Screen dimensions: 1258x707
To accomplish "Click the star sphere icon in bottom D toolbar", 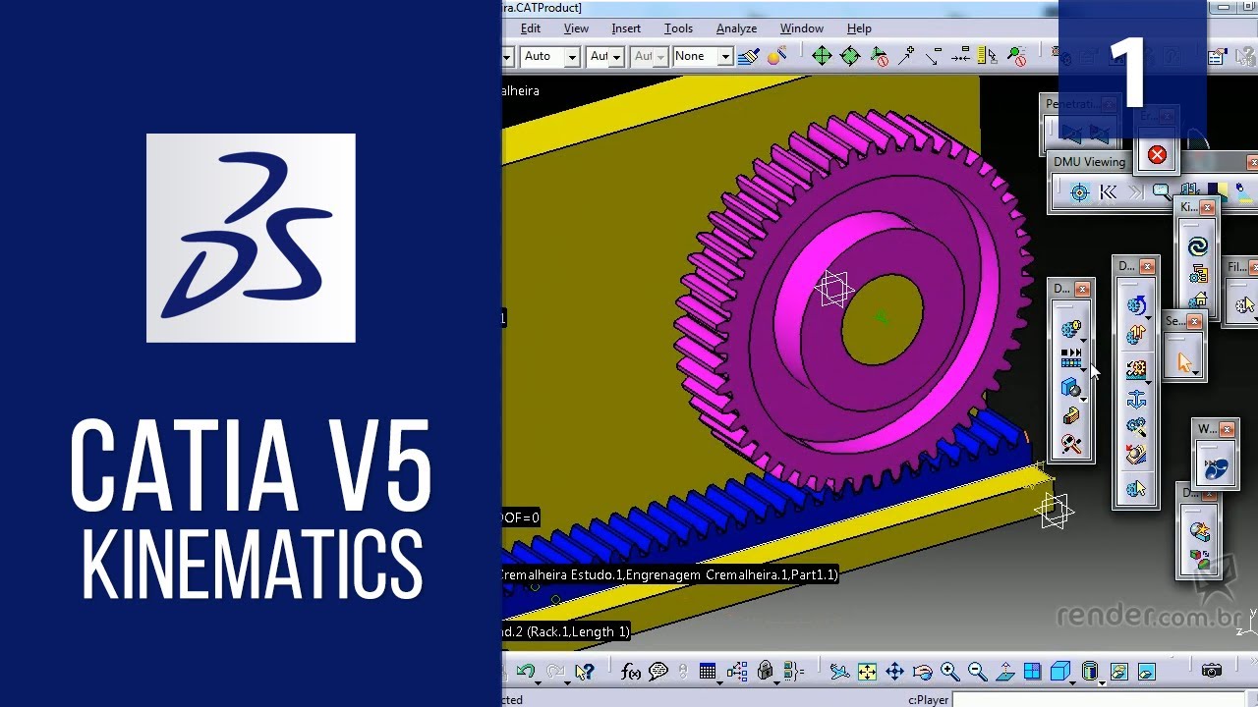I will pyautogui.click(x=1199, y=531).
